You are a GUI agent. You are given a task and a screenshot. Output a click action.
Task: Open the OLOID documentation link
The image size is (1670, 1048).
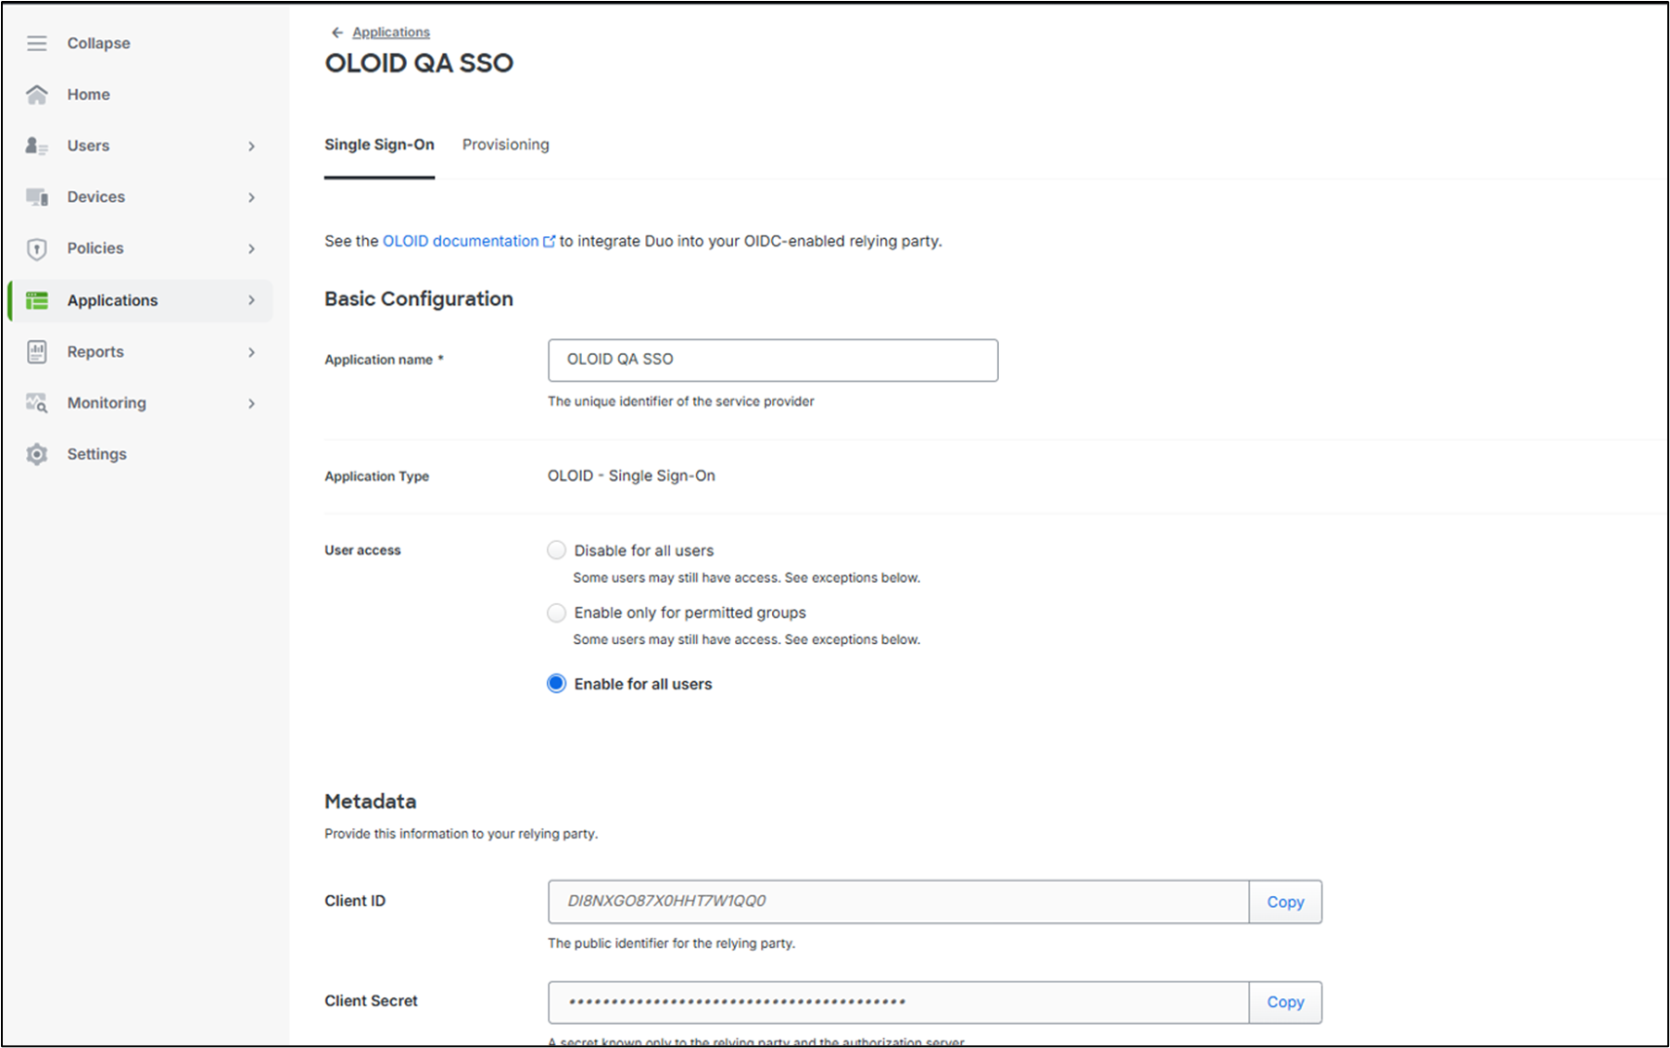coord(461,241)
